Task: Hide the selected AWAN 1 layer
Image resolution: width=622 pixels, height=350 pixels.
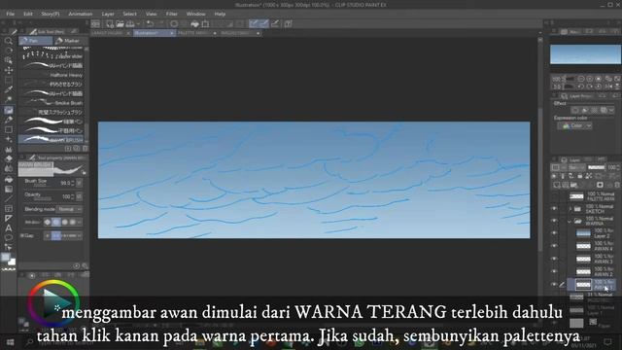Action: [x=555, y=284]
